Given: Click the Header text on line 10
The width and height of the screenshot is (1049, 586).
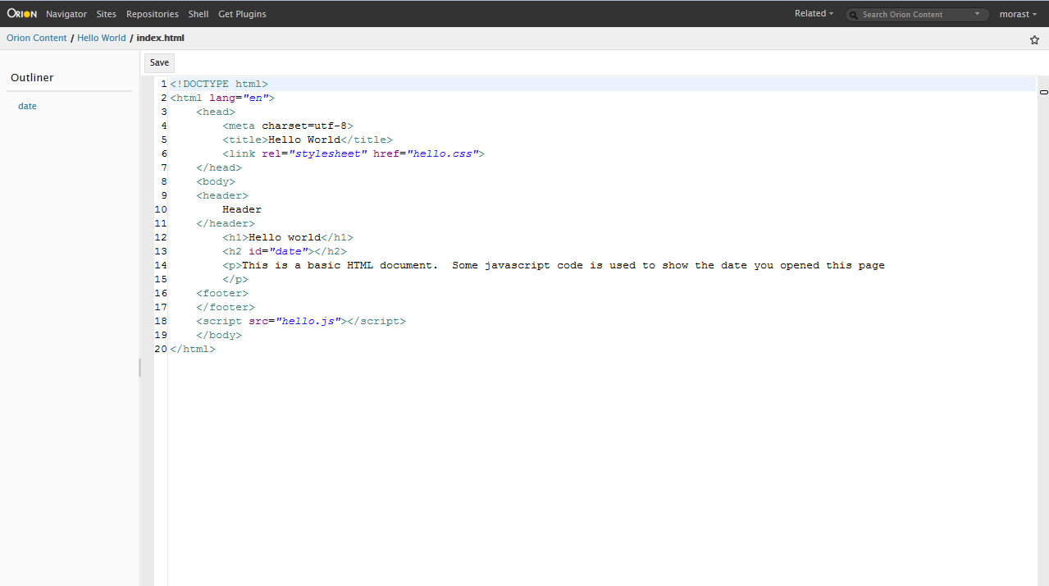Looking at the screenshot, I should click(242, 209).
